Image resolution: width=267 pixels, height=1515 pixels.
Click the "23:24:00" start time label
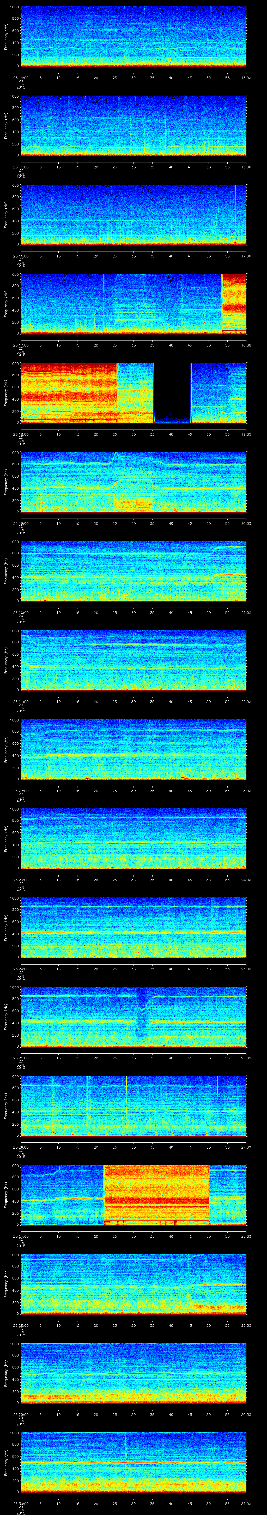click(21, 969)
